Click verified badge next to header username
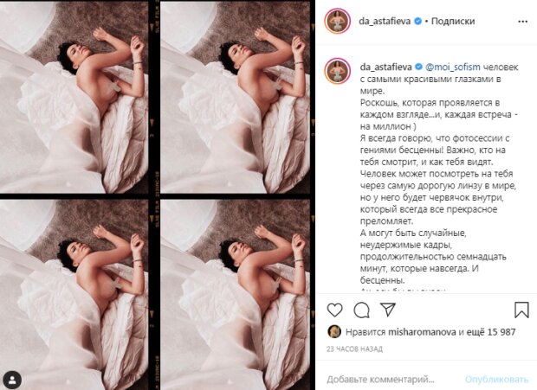The image size is (537, 390). coord(417,22)
